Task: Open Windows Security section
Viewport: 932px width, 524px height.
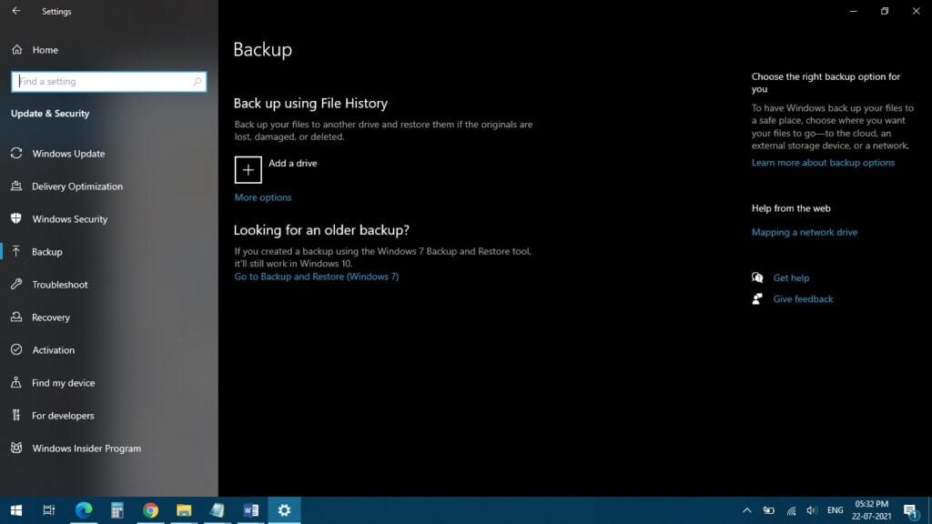Action: click(69, 219)
